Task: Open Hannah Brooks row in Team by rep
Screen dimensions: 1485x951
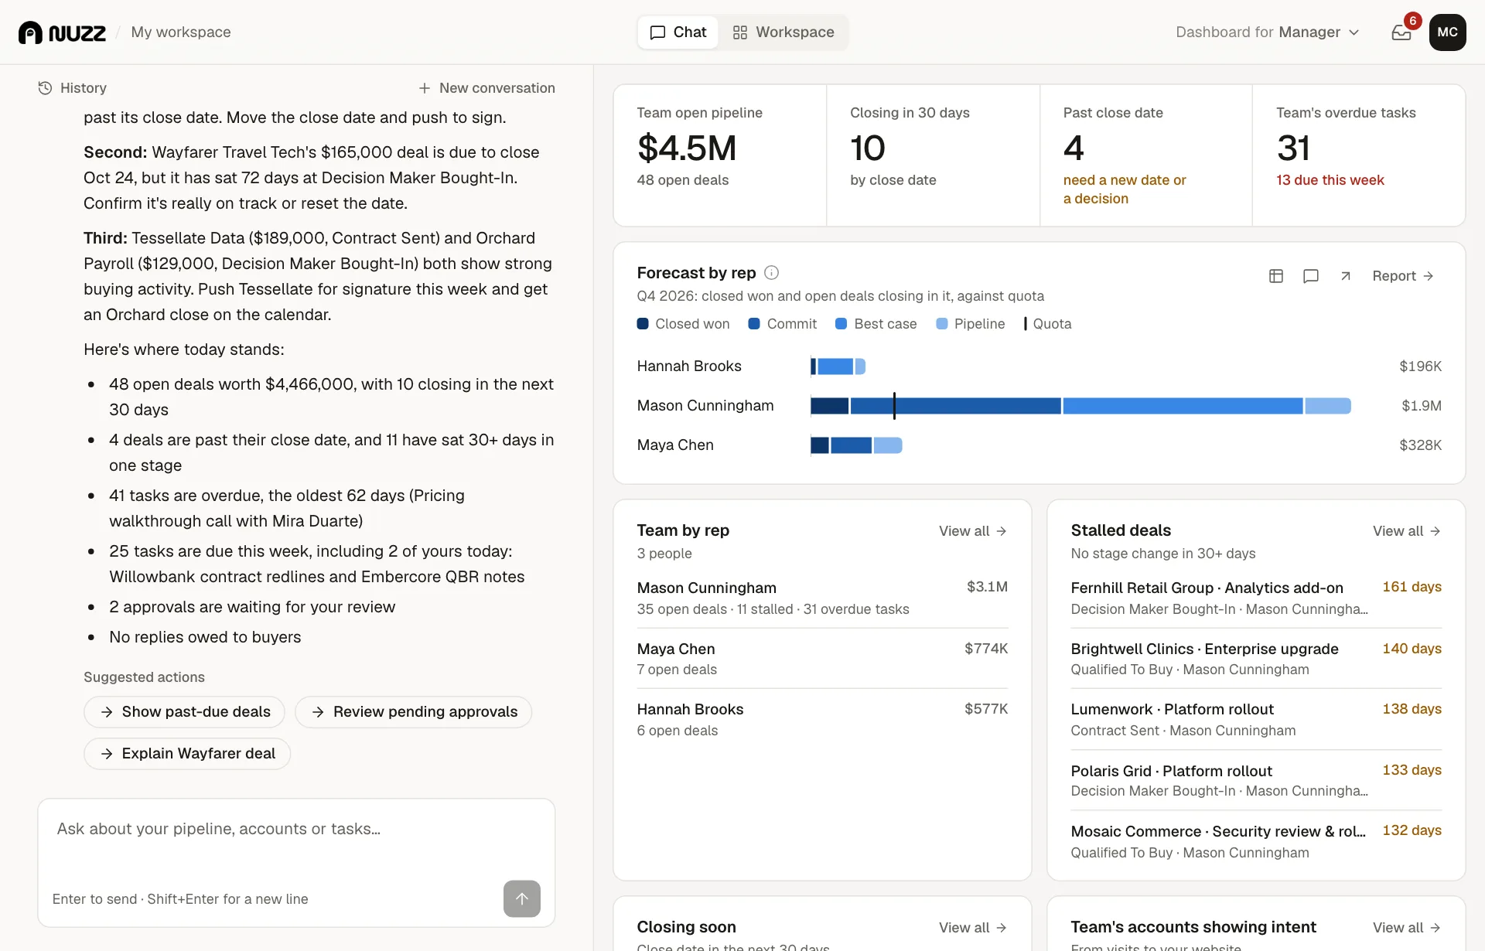Action: click(x=822, y=719)
